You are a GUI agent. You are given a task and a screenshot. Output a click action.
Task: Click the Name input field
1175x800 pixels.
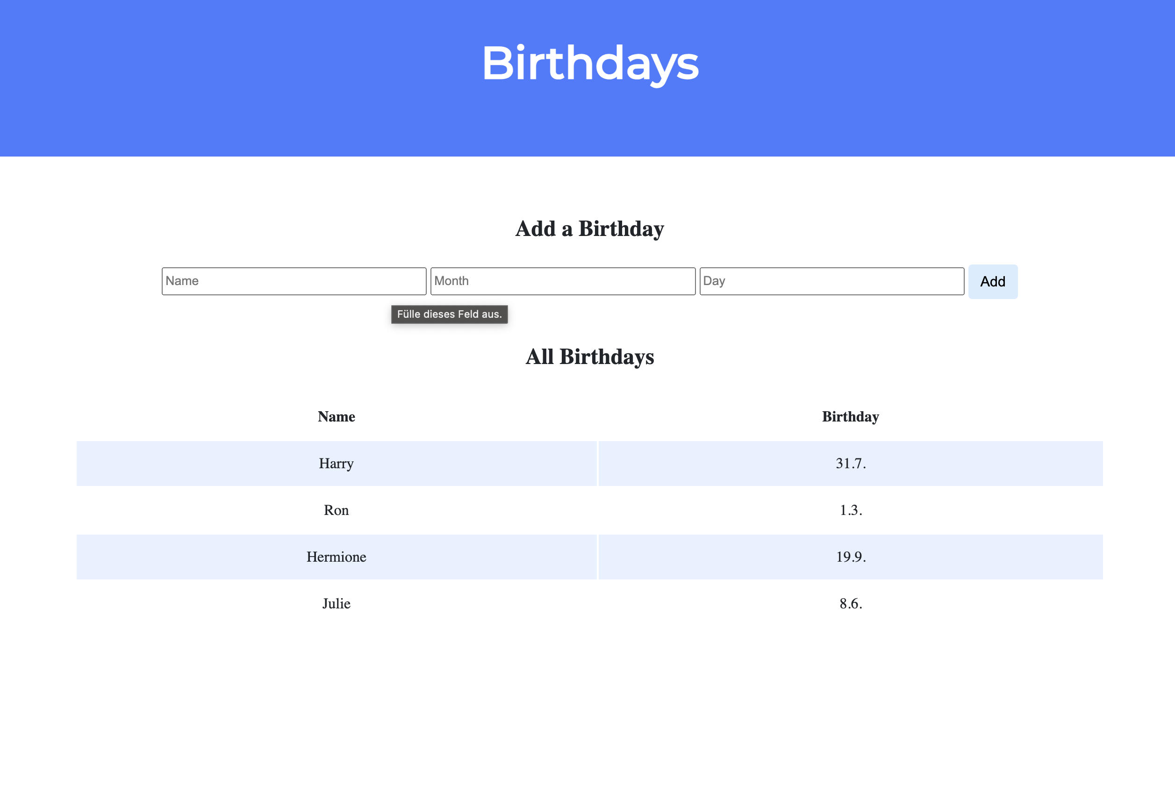click(294, 281)
